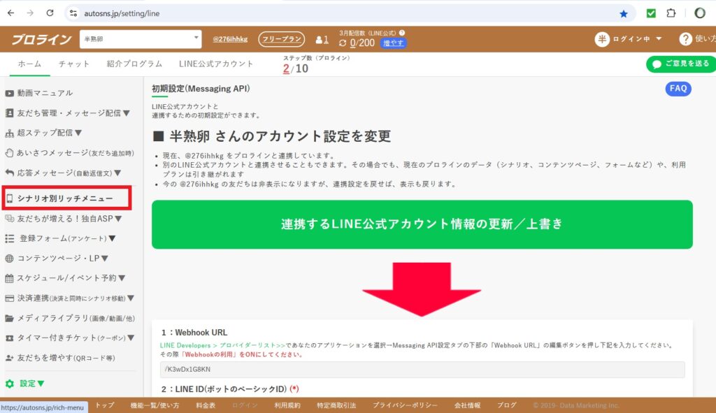Click the 登録フォーム list icon
Viewport: 716px width, 413px height.
click(10, 238)
